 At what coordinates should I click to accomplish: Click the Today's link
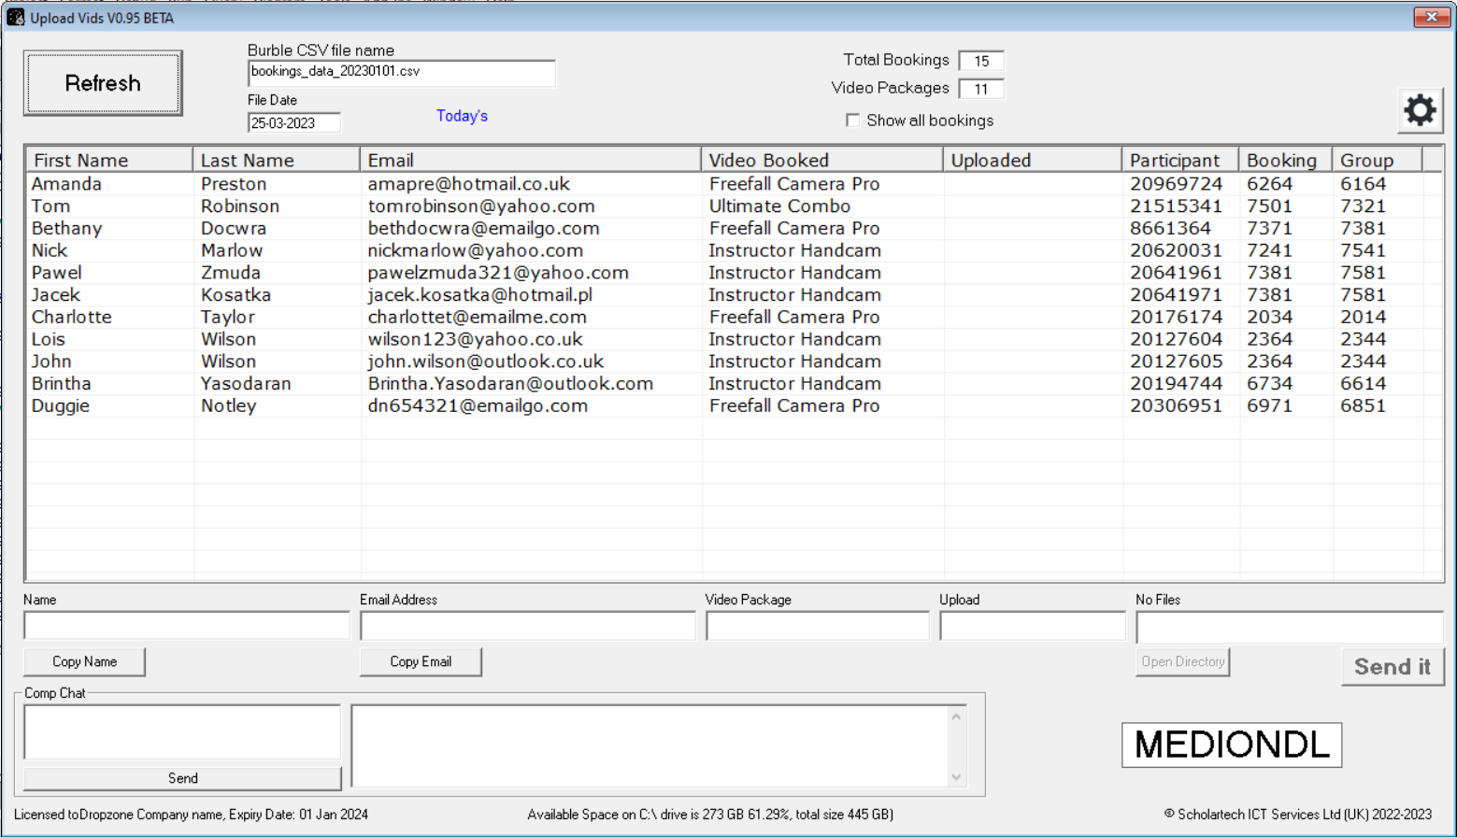462,116
